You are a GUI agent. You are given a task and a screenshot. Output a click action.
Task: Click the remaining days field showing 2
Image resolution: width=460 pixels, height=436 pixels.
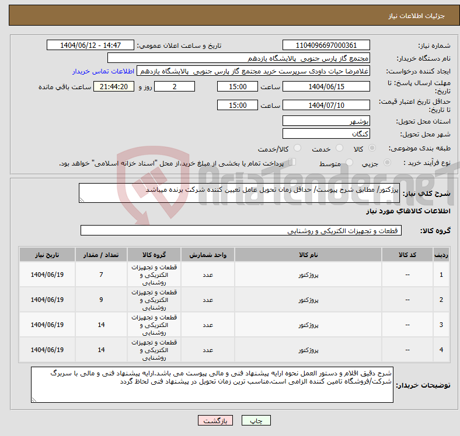(175, 86)
